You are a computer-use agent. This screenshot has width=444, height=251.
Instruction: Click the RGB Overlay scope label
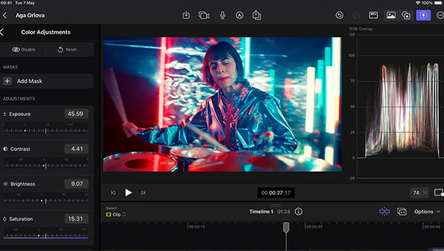tap(361, 29)
